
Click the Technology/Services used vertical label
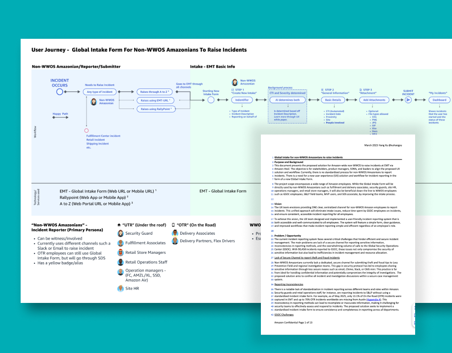point(37,197)
